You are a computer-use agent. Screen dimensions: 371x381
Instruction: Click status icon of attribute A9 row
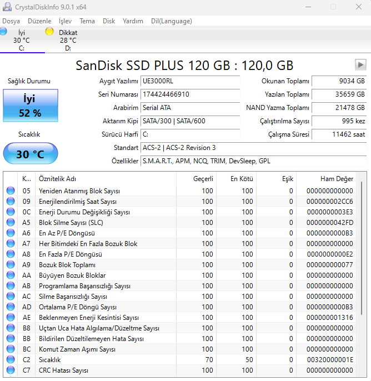[x=11, y=264]
